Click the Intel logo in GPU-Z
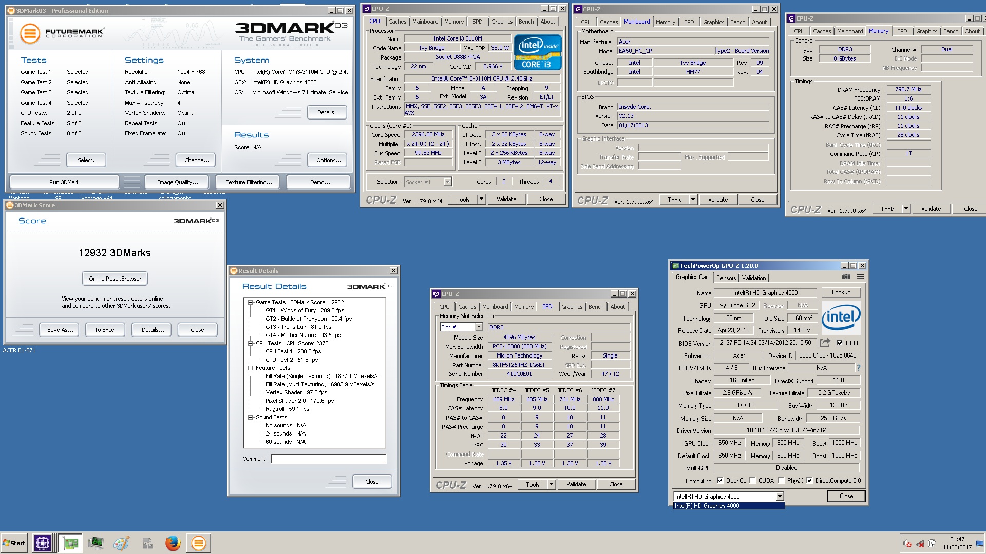This screenshot has width=986, height=554. (x=841, y=316)
